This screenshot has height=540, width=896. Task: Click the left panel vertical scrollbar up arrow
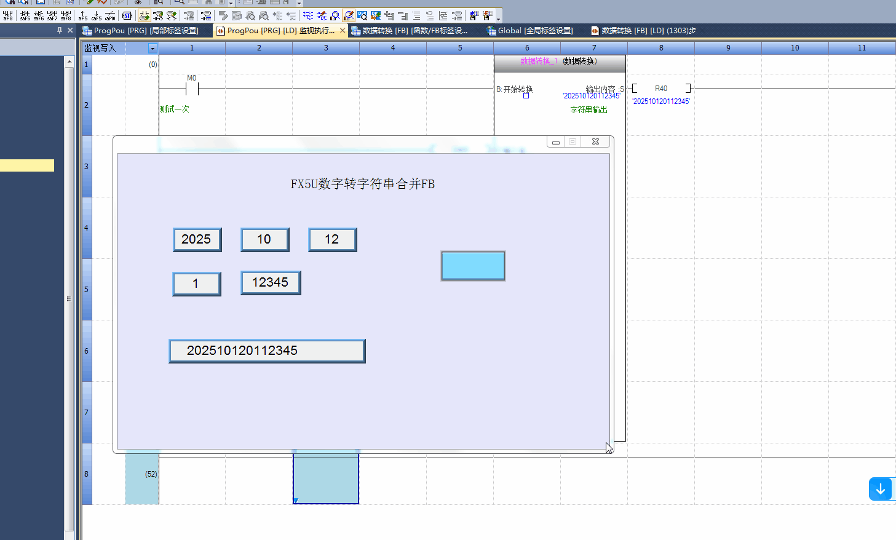pos(69,62)
